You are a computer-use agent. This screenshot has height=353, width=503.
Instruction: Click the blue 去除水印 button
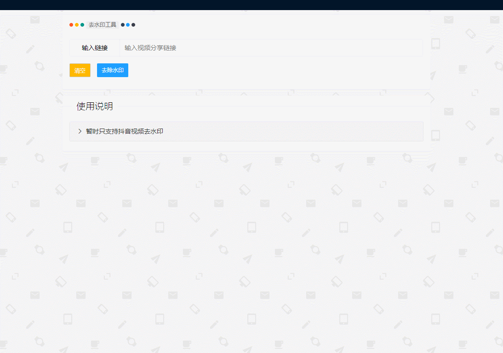(x=113, y=70)
